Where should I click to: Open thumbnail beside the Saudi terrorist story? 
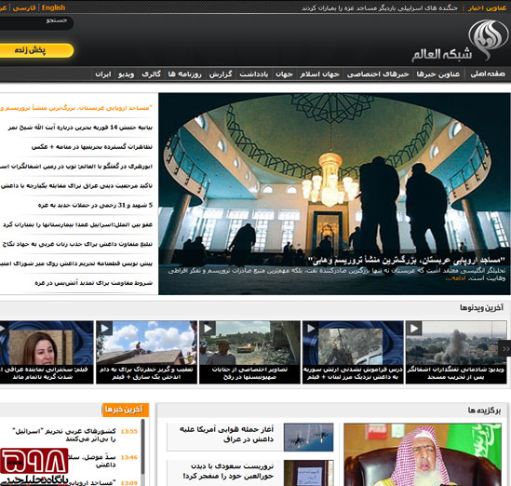(x=308, y=473)
